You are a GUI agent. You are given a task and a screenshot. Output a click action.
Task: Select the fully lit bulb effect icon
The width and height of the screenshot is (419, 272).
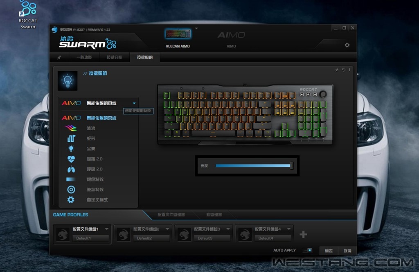71,148
